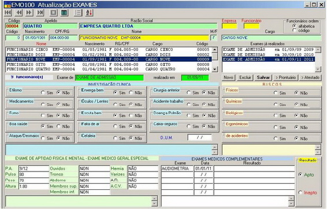This screenshot has width=327, height=209.
Task: Click the Varizes field showing NÃO
Action: 143,174
